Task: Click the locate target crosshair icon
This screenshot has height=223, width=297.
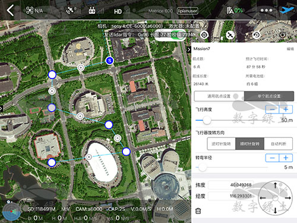Action: (x=204, y=35)
